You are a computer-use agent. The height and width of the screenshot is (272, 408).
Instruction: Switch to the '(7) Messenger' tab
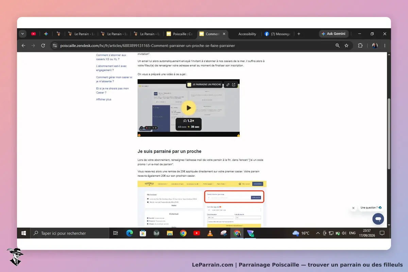[x=277, y=34]
